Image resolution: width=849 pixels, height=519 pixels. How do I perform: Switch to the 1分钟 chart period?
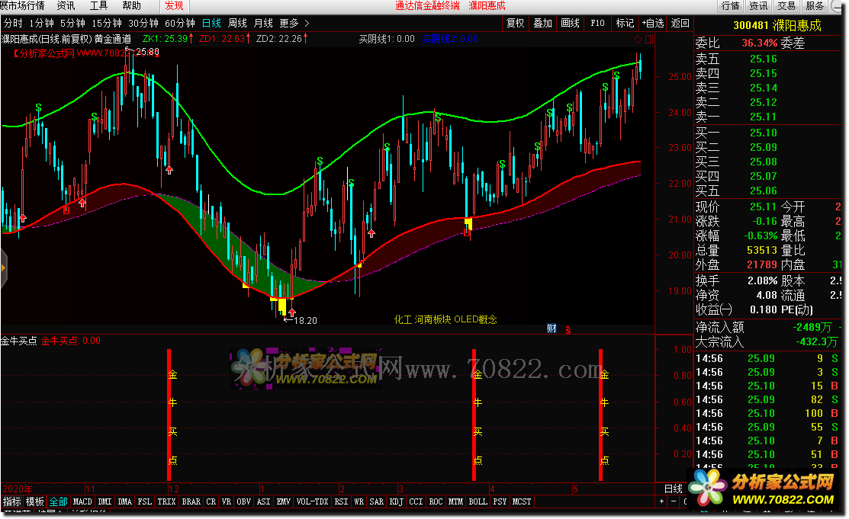[x=42, y=24]
